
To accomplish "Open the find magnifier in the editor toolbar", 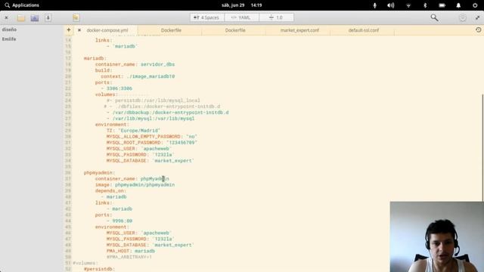I will pyautogui.click(x=434, y=17).
